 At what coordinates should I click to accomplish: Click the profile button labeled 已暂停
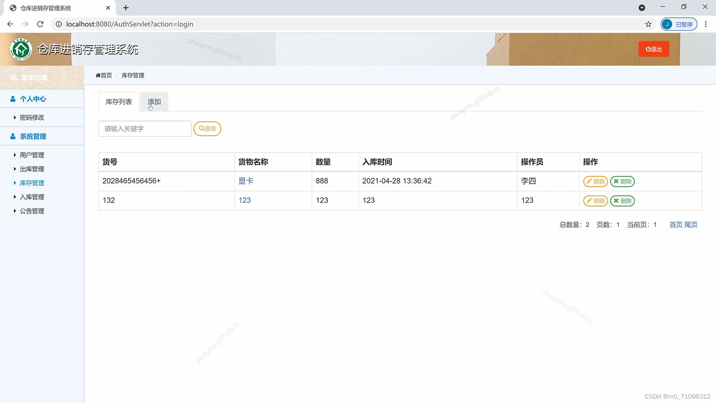coord(679,24)
